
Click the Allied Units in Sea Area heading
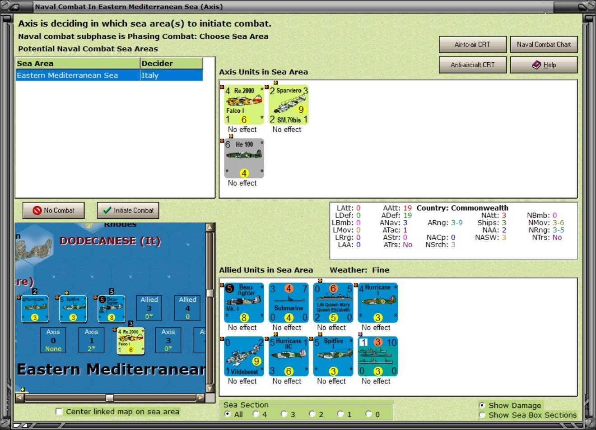266,270
